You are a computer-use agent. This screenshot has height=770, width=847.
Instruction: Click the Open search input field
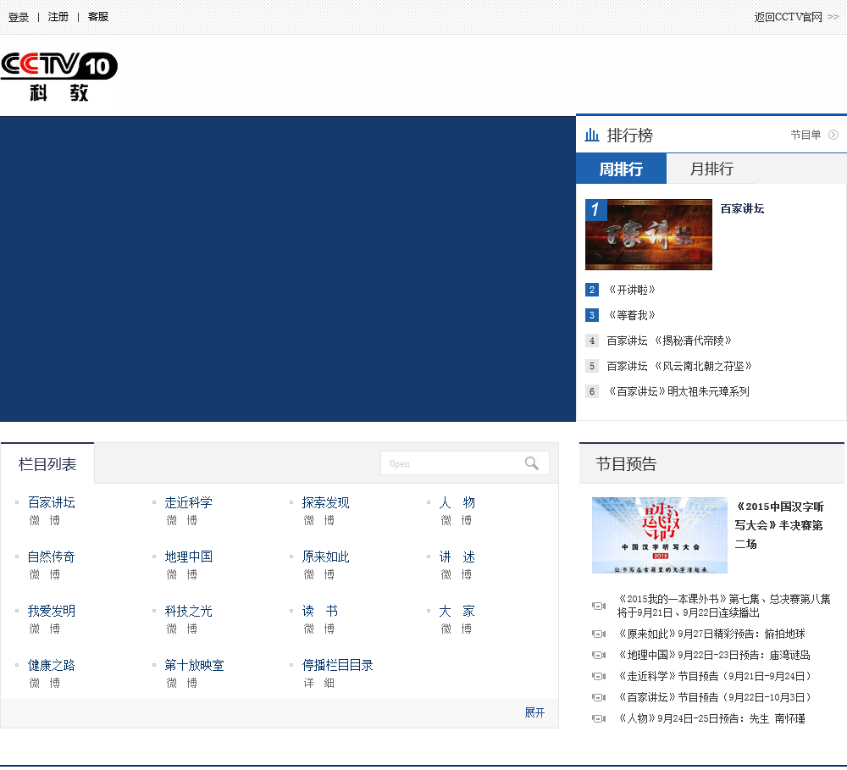[x=451, y=463]
